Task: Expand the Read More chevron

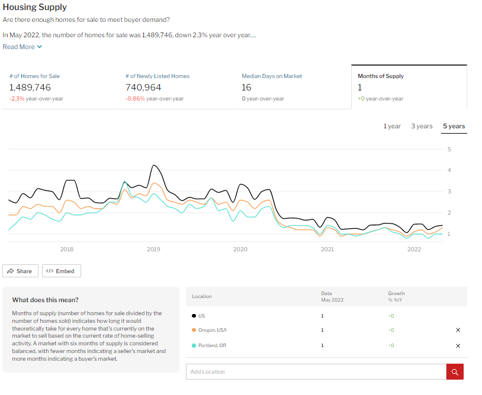Action: coord(40,47)
